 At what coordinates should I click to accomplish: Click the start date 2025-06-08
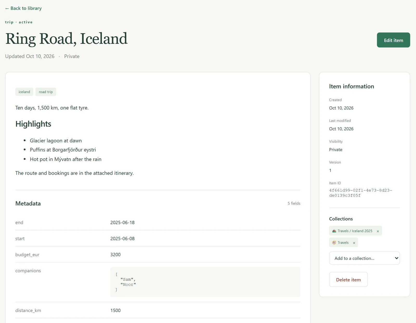[x=122, y=238]
